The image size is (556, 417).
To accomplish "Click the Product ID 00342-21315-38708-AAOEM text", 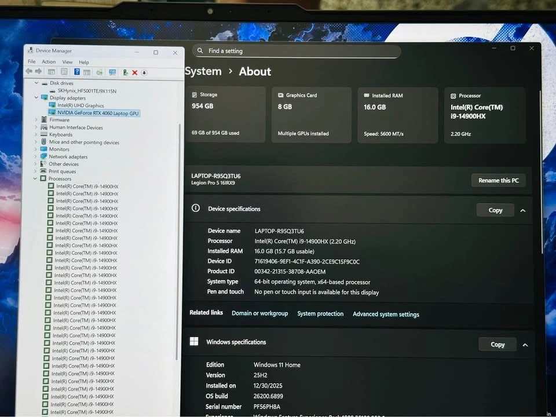I will pyautogui.click(x=290, y=272).
